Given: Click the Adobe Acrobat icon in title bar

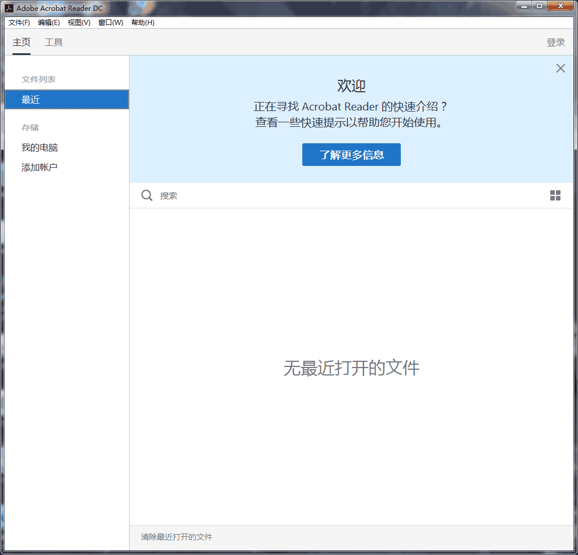Looking at the screenshot, I should click(9, 8).
